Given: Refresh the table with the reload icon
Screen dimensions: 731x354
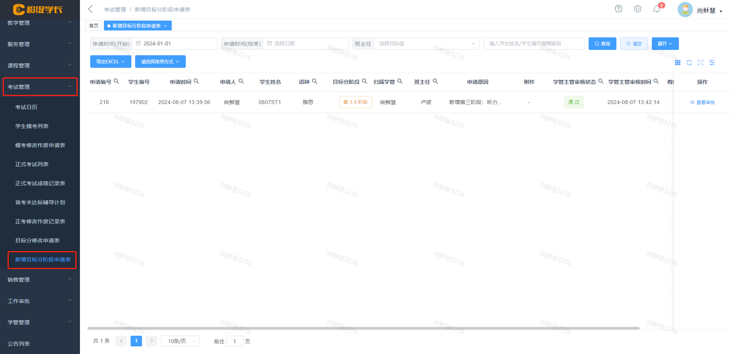Looking at the screenshot, I should coord(689,62).
